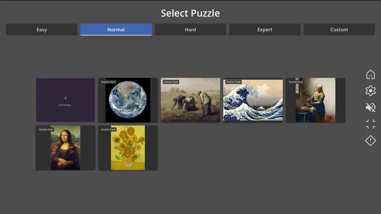Toggle the muted sound speaker icon
The image size is (381, 214).
(370, 107)
